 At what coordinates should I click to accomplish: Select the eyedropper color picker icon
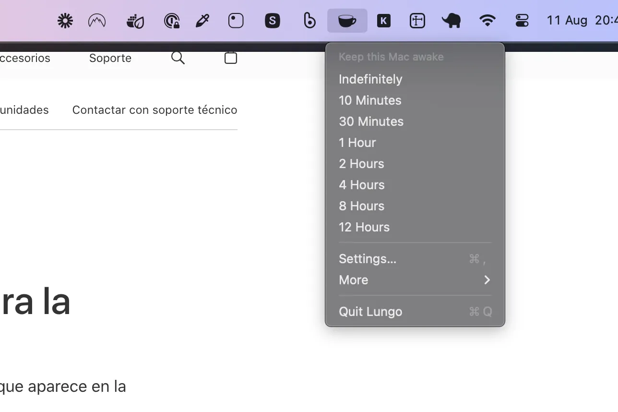click(202, 20)
